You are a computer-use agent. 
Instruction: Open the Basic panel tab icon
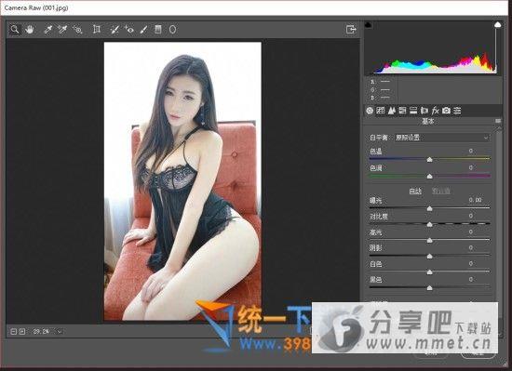click(370, 111)
